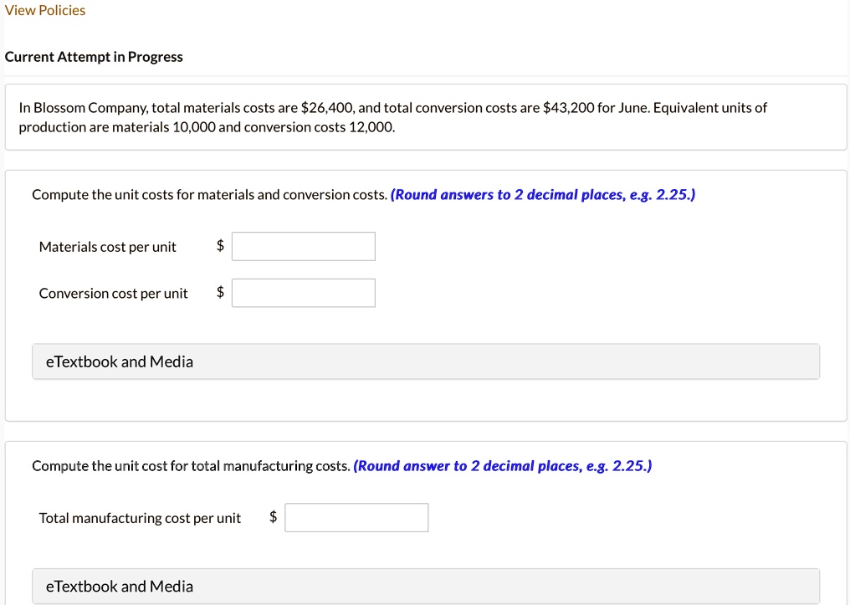This screenshot has height=605, width=850.
Task: Click the dollar sign beside Conversion cost
Action: click(218, 293)
